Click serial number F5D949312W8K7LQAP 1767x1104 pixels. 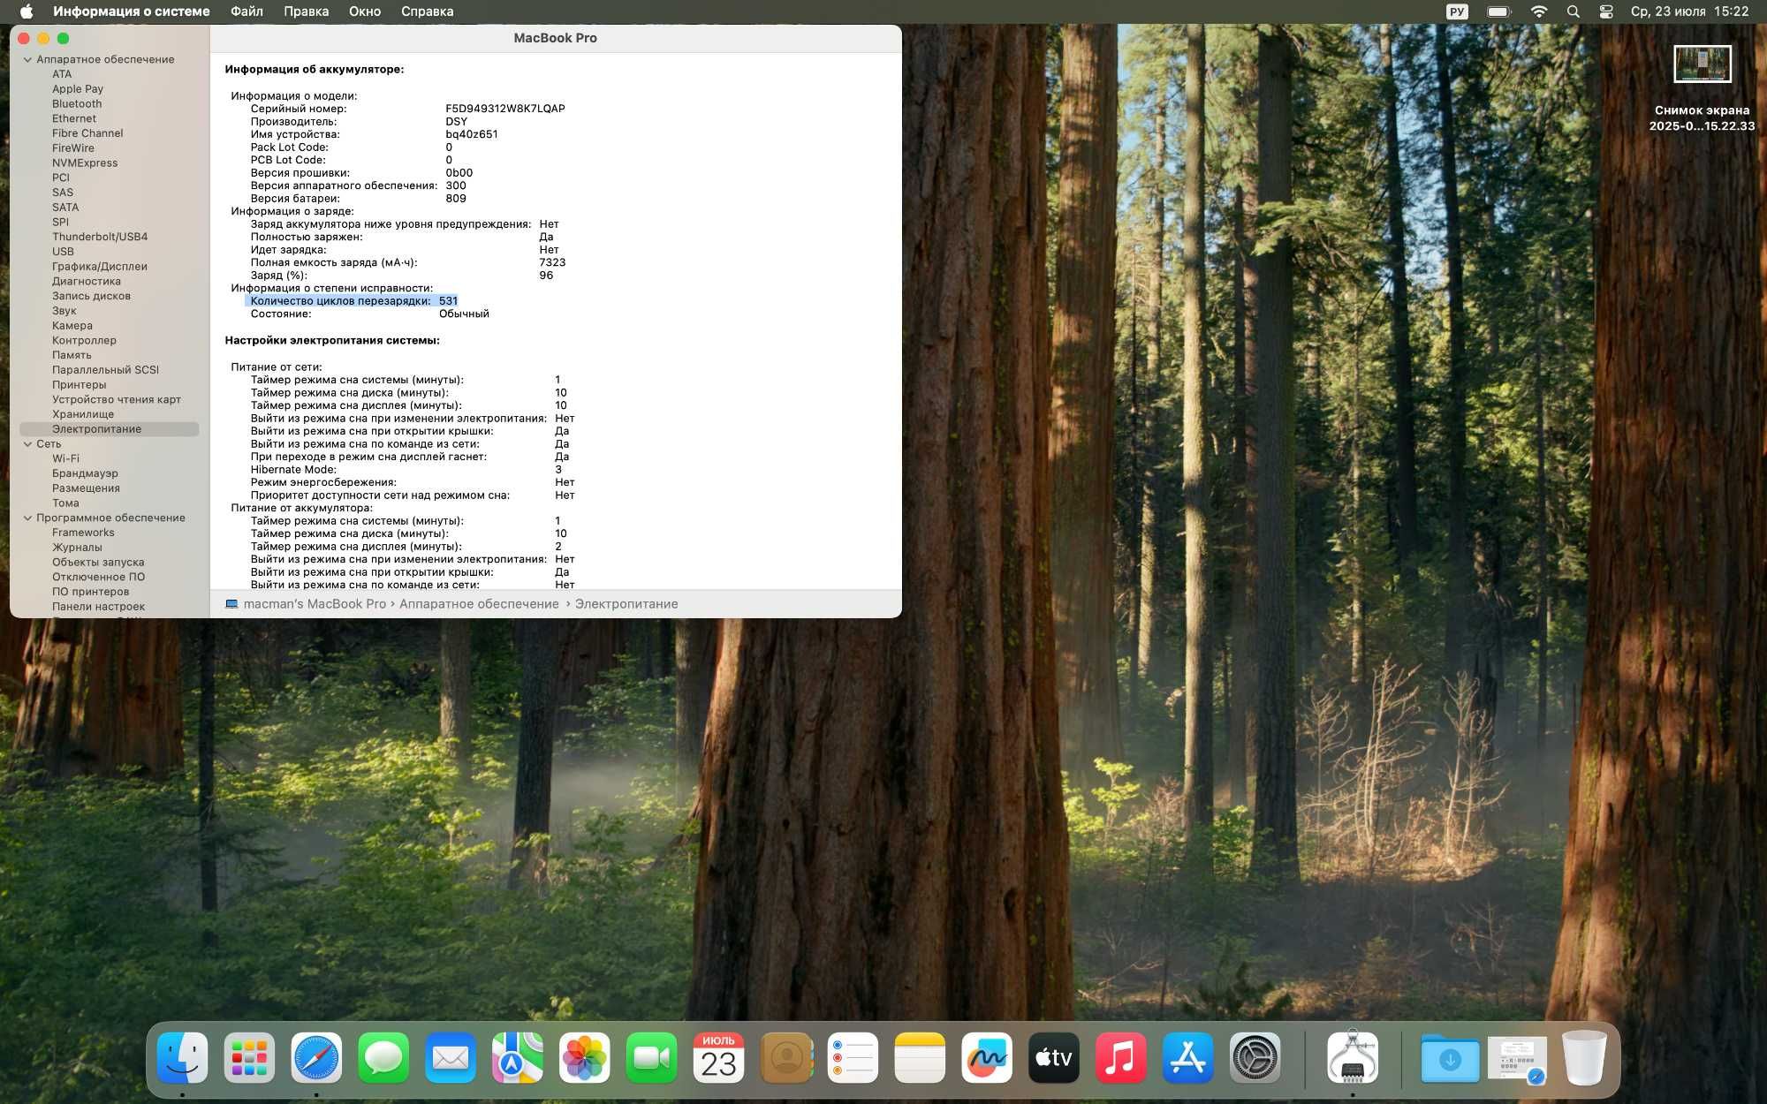click(505, 109)
